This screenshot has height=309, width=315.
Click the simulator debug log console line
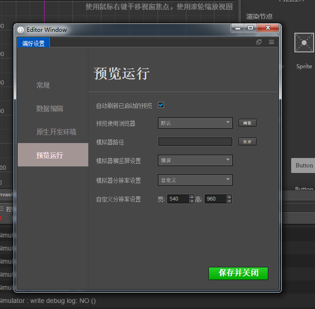(x=48, y=301)
